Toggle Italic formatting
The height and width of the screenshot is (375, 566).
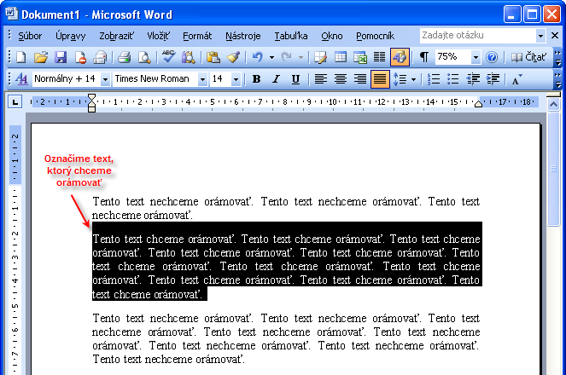tap(276, 79)
